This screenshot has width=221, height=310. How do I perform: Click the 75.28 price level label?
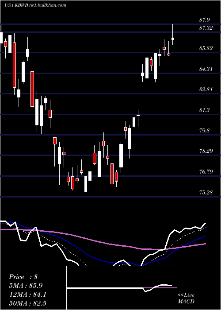[x=206, y=192]
